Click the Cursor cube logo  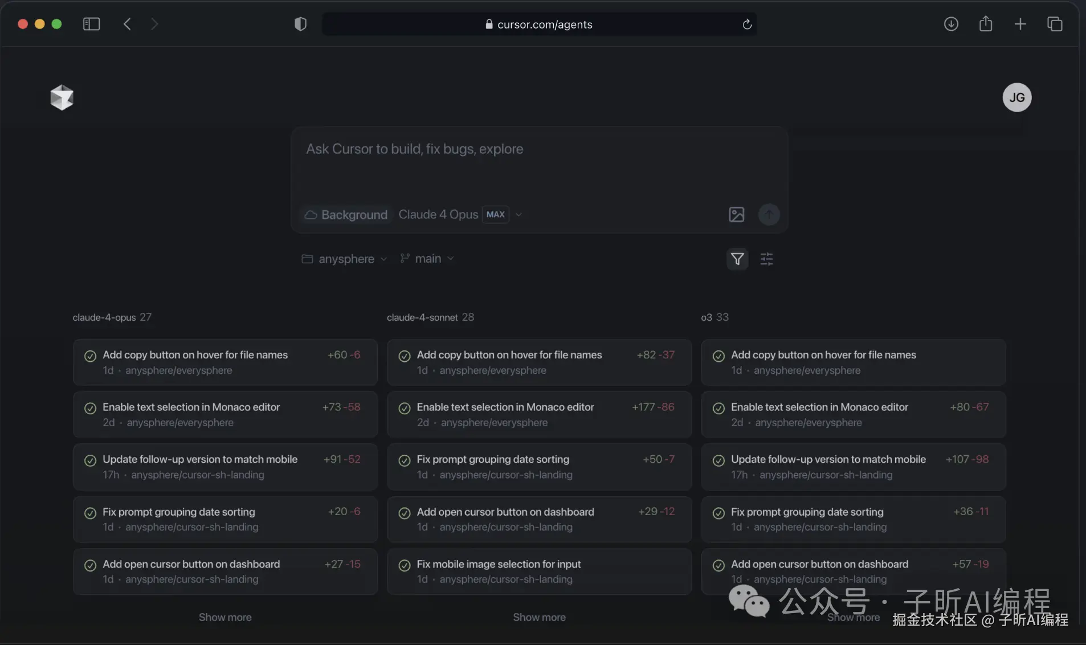pos(62,97)
